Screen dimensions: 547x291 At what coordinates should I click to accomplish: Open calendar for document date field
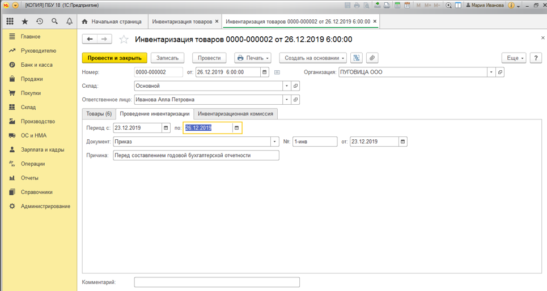(264, 72)
